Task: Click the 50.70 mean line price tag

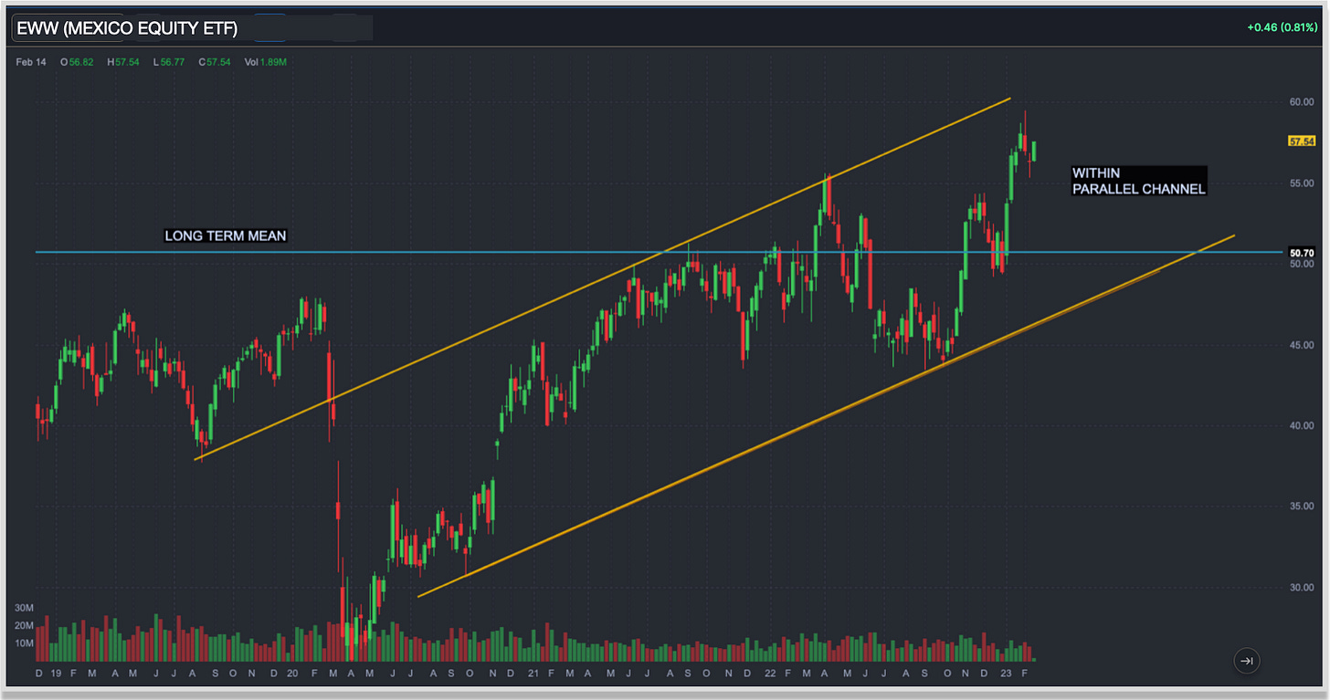Action: tap(1301, 252)
